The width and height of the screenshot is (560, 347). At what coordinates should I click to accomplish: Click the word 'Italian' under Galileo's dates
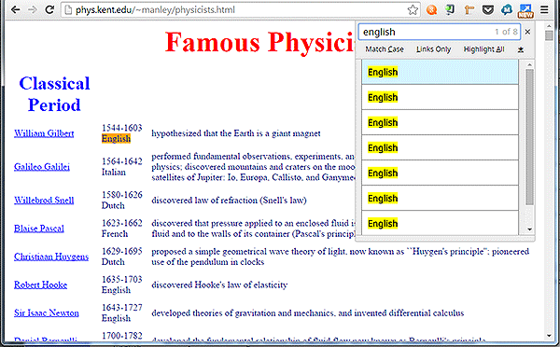pyautogui.click(x=114, y=172)
